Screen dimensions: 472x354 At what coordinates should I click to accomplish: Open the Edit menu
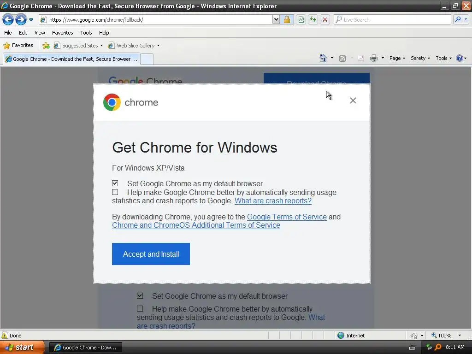coord(23,33)
